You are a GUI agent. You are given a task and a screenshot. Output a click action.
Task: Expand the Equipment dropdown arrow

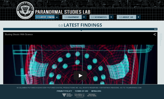(84, 17)
